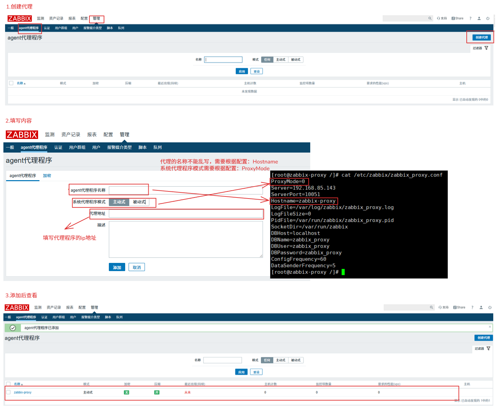Screen dimensions: 498x409
Task: Dismiss the 'agent代理程序已添加' message with the x
Action: [x=490, y=327]
